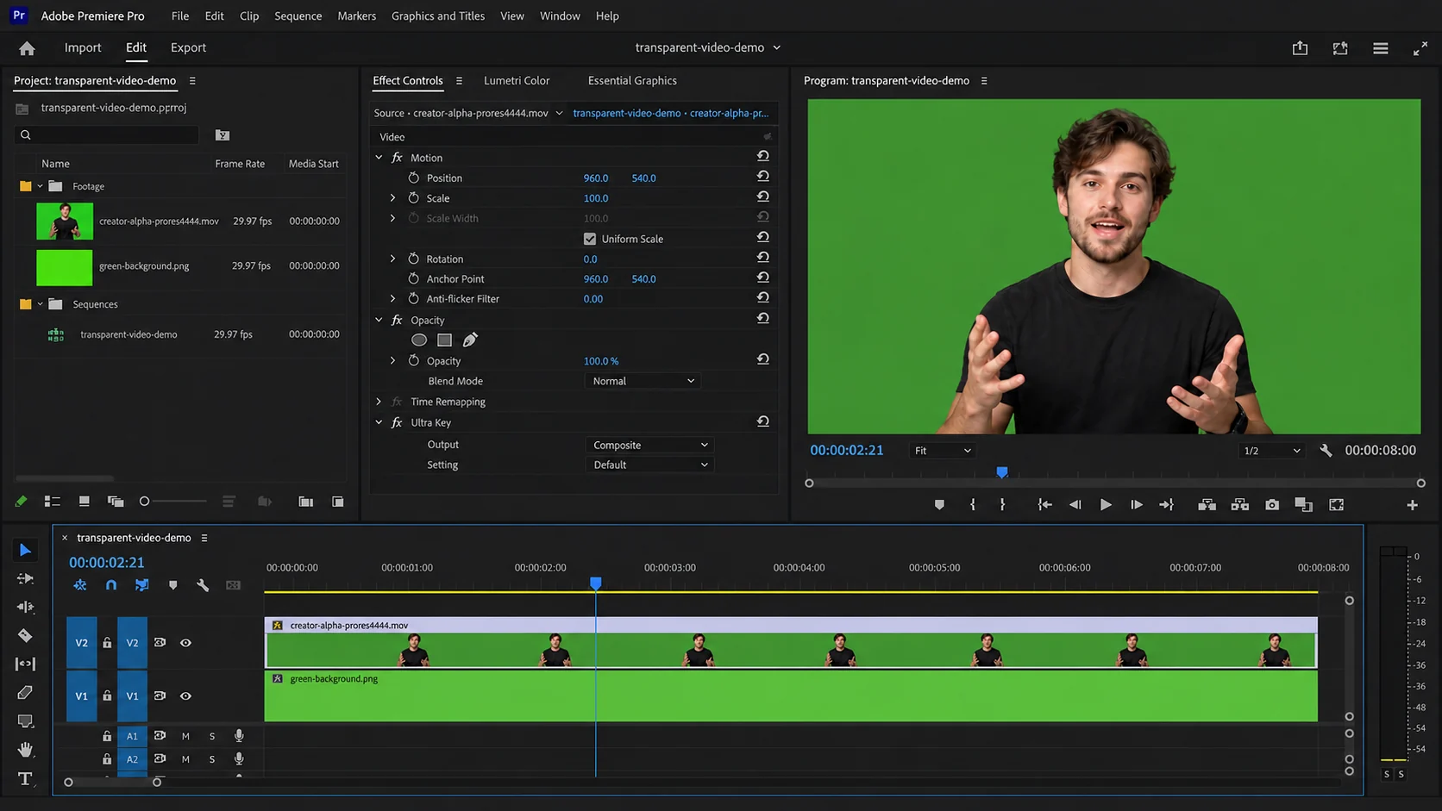Export frame with camera icon
Screen dimensions: 1442x811
(x=1272, y=505)
